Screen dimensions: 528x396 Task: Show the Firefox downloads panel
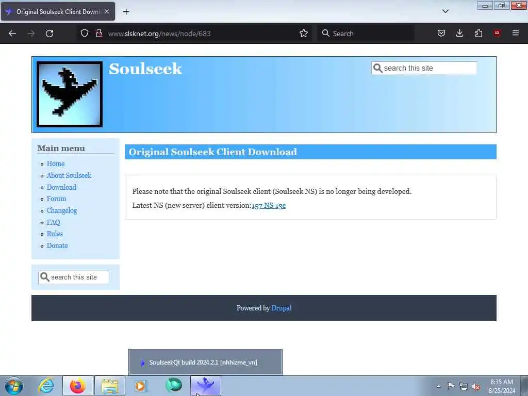(459, 33)
